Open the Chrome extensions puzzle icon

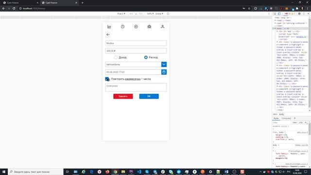coord(297,9)
